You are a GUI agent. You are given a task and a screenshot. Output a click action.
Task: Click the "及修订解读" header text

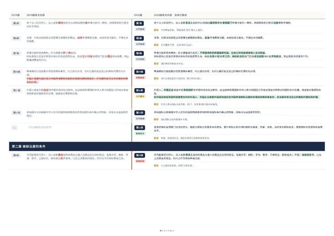tap(181, 15)
